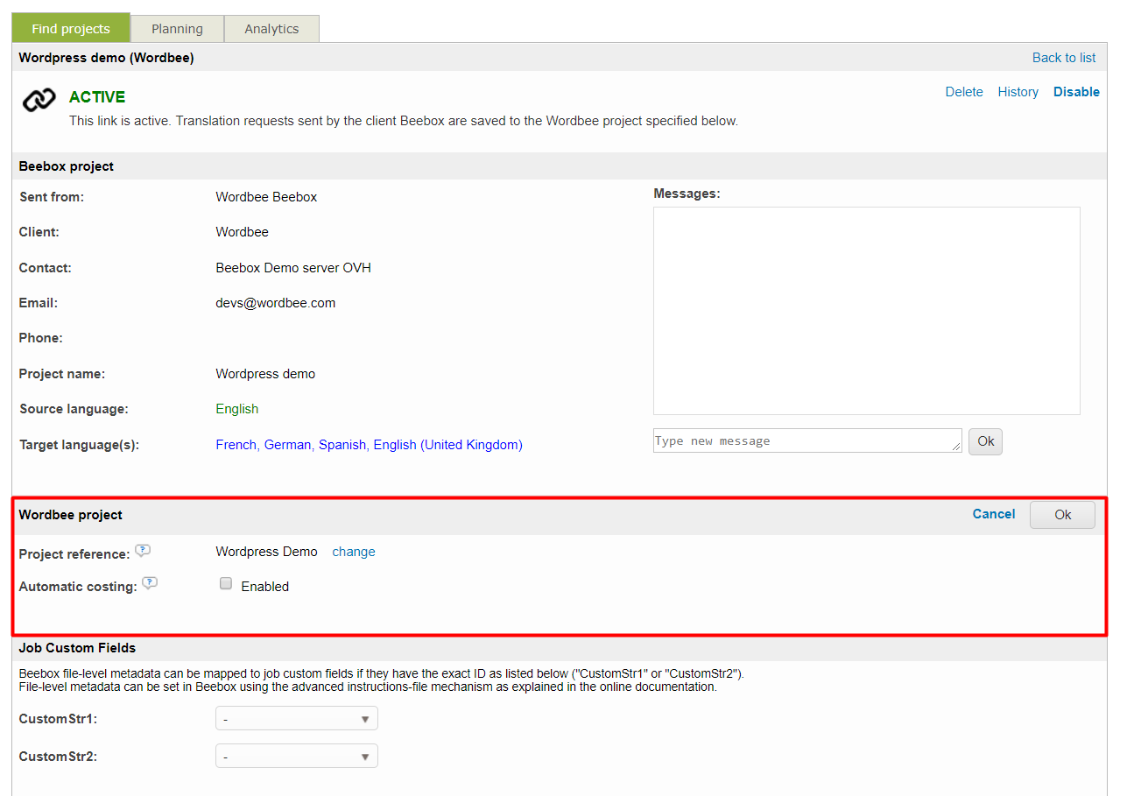Select the Find projects tab
The image size is (1141, 796).
71,29
